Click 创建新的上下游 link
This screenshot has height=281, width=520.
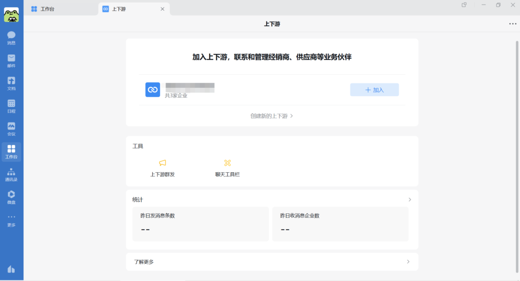(x=272, y=116)
